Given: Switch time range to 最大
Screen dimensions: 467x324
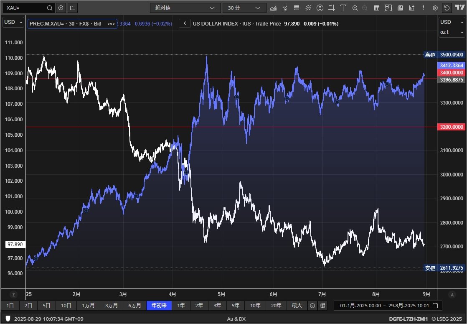Looking at the screenshot, I should pos(297,306).
